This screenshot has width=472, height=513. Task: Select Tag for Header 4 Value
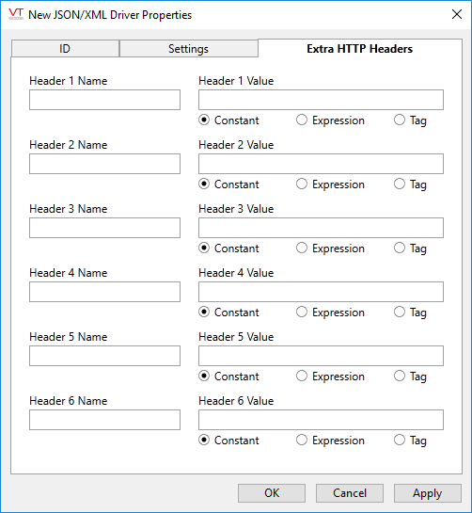point(410,313)
